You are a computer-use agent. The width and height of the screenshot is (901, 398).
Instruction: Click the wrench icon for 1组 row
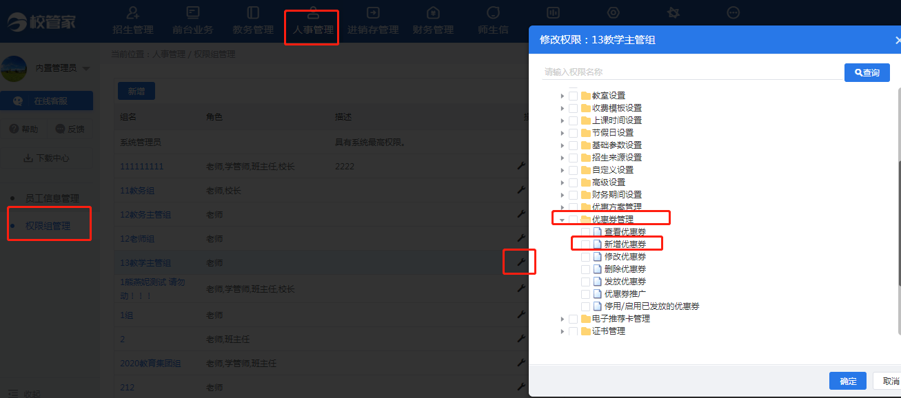[521, 315]
